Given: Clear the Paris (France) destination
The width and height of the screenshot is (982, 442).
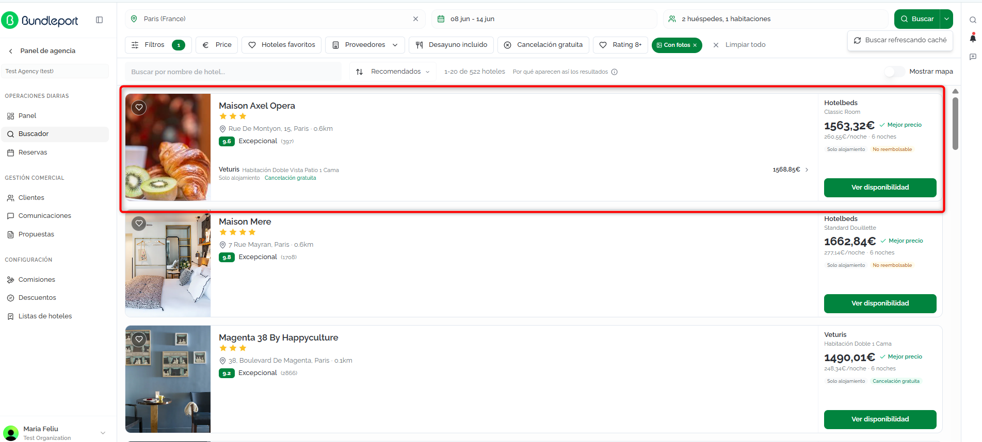Looking at the screenshot, I should 415,19.
